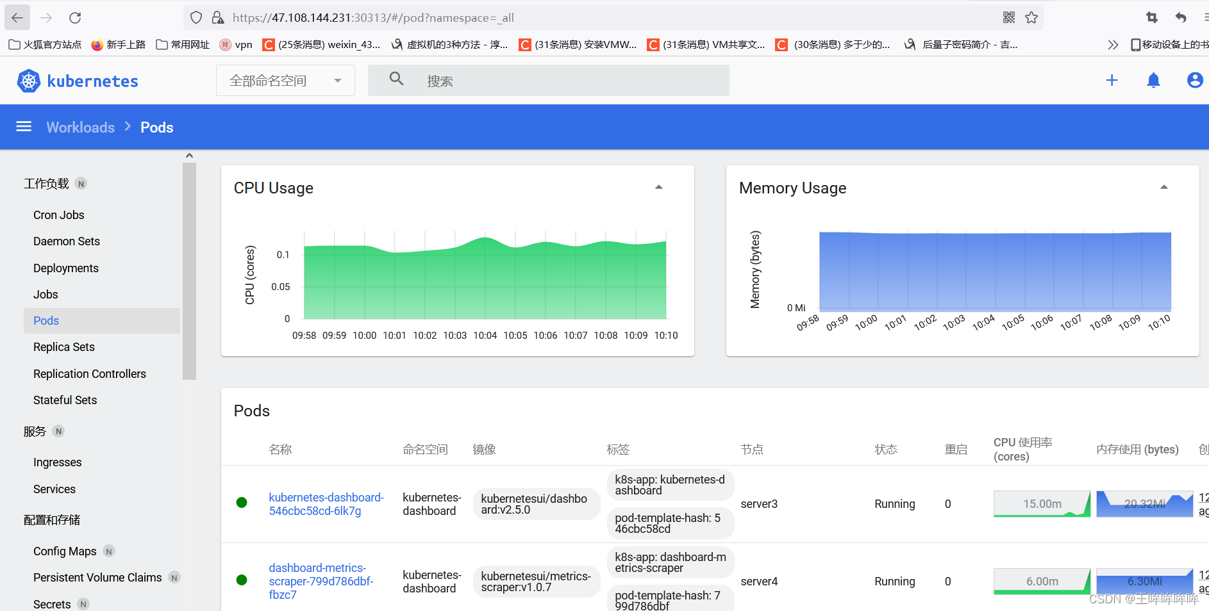Open Services in sidebar
The width and height of the screenshot is (1209, 611).
click(x=54, y=489)
